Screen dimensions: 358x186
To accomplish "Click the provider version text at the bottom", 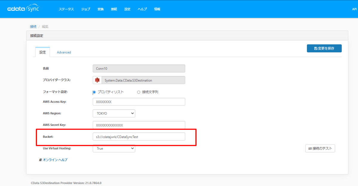I will (66, 183).
